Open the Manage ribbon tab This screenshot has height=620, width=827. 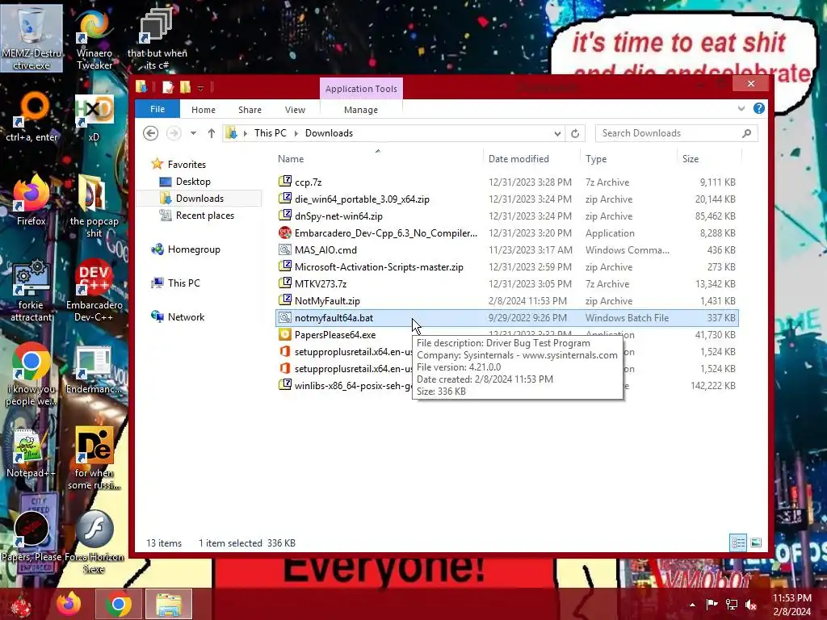pos(361,110)
